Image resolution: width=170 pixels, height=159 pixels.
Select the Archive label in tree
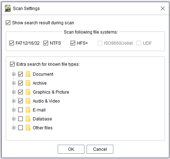point(40,83)
